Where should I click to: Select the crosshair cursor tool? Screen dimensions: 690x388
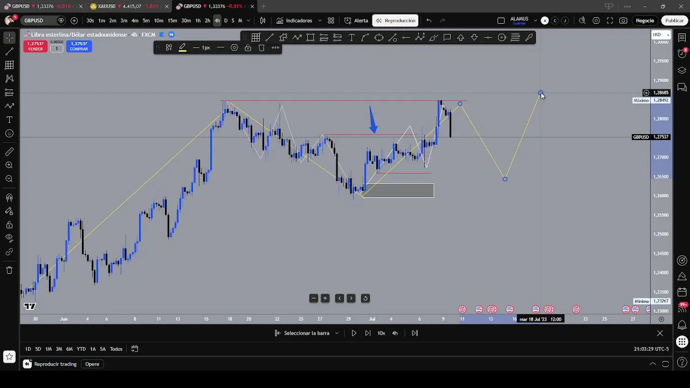[9, 38]
